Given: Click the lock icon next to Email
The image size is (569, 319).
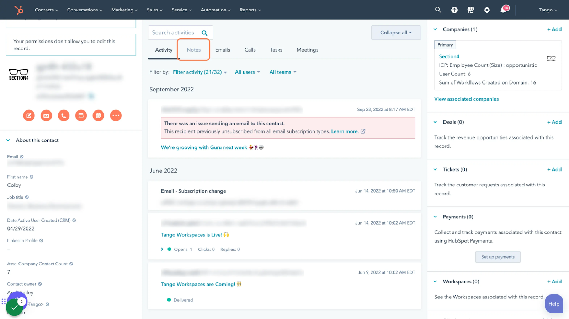Looking at the screenshot, I should point(22,157).
